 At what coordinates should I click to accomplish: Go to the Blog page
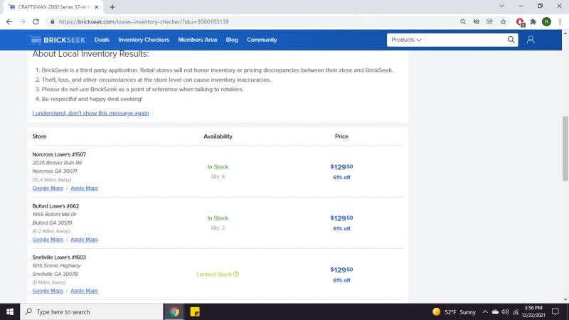[x=232, y=40]
